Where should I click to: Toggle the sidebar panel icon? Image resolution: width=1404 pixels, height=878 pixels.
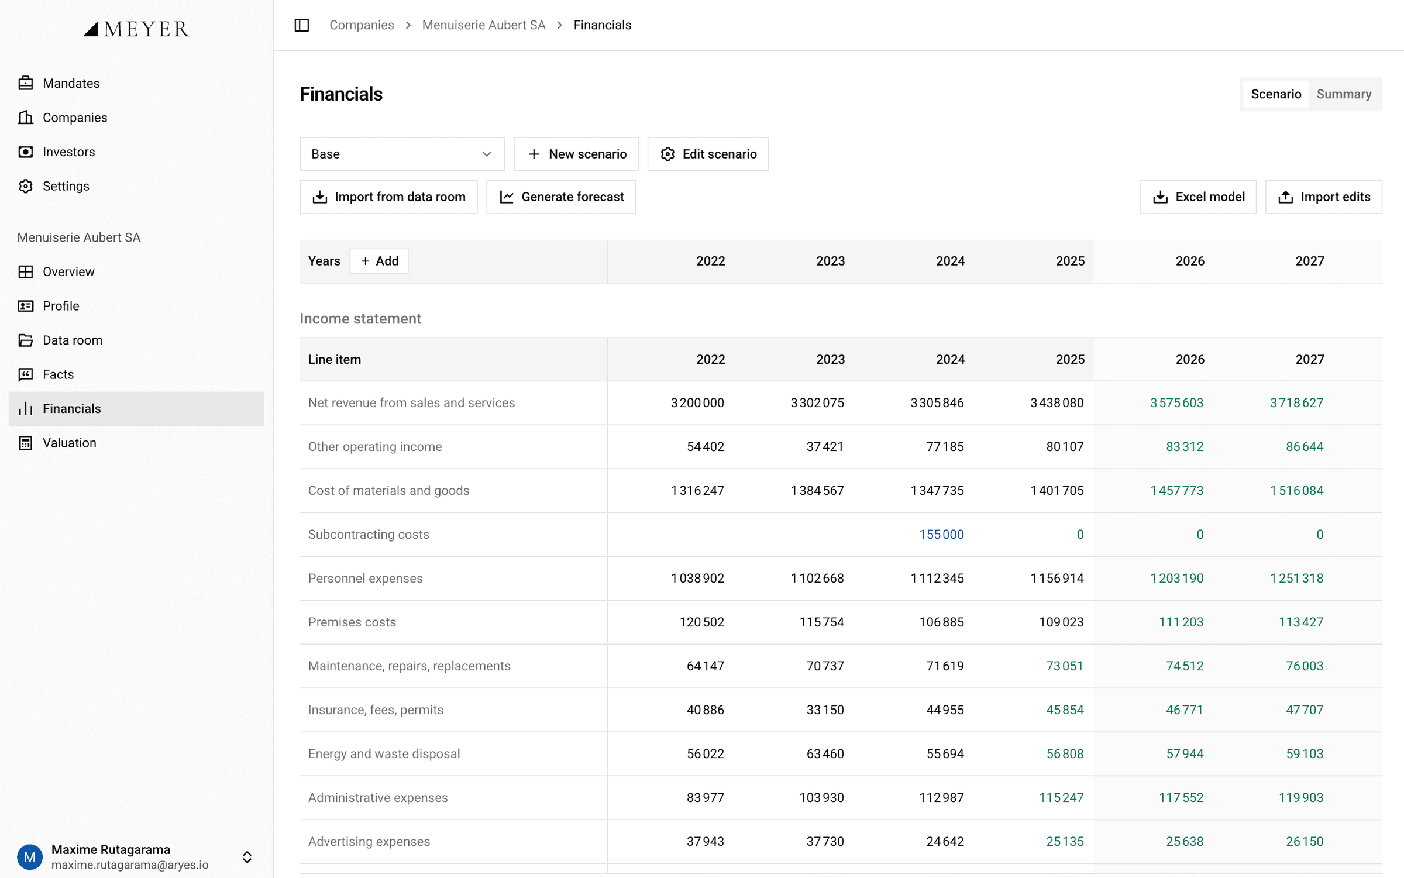(302, 25)
